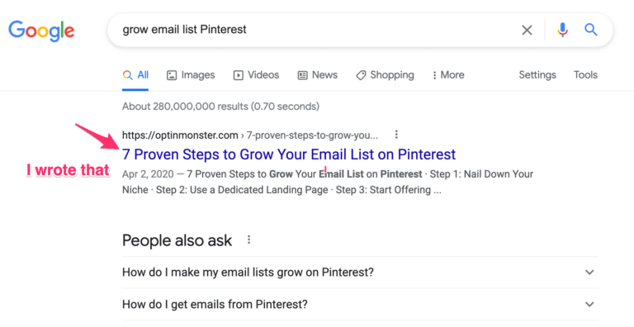Select the All results tab
The image size is (634, 327).
[135, 75]
